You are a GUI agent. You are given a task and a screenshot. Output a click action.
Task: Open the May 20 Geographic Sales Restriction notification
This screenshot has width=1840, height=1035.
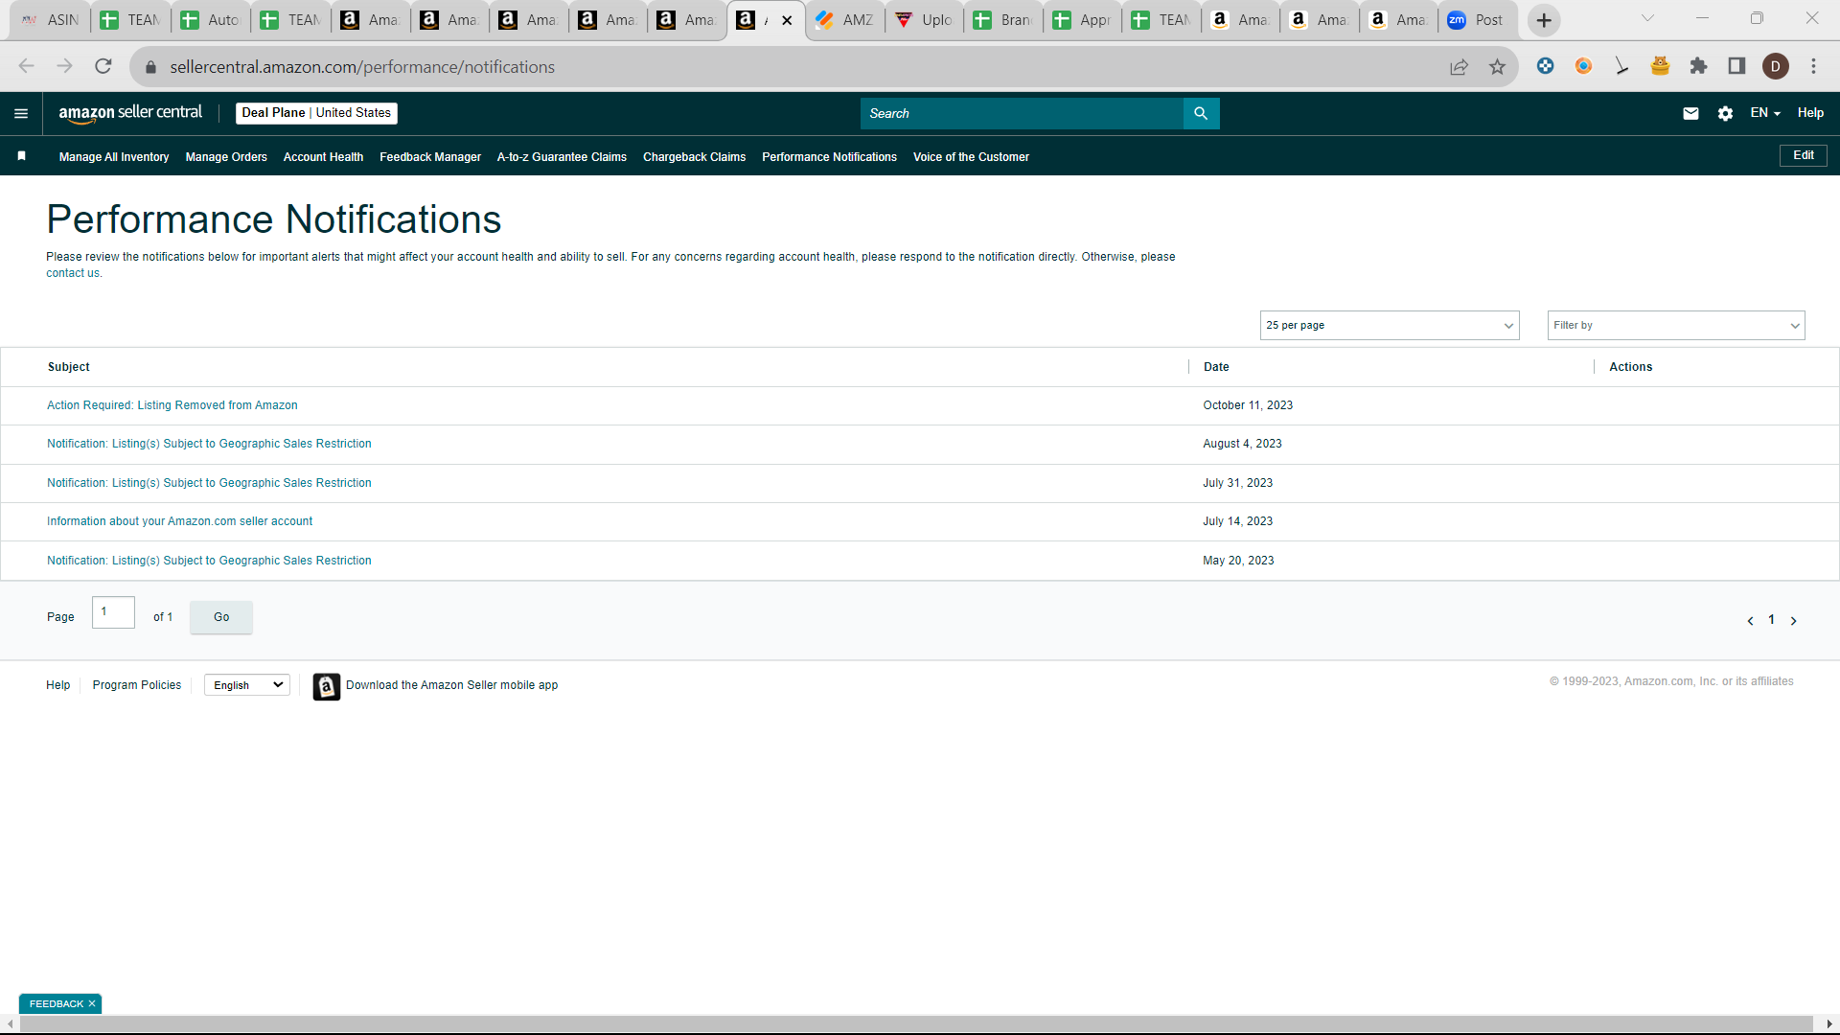[x=209, y=561]
